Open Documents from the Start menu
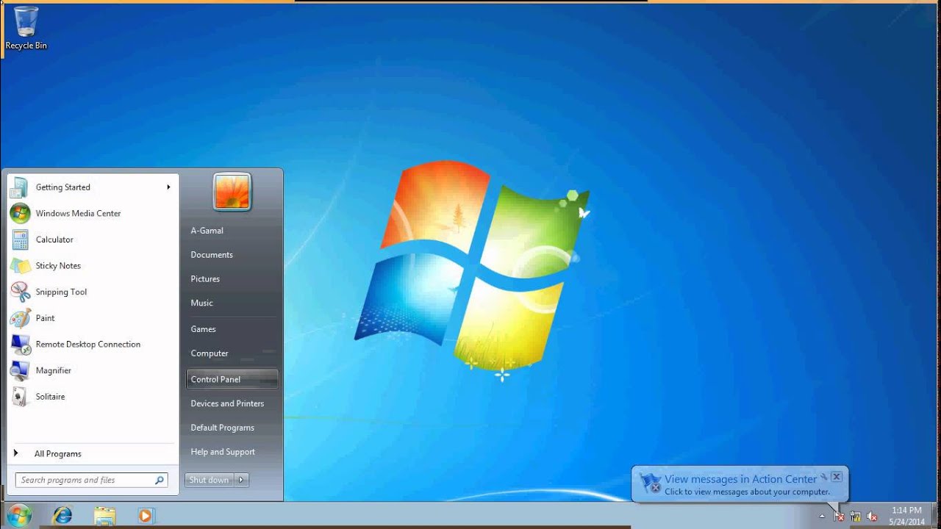The height and width of the screenshot is (529, 941). pyautogui.click(x=232, y=255)
